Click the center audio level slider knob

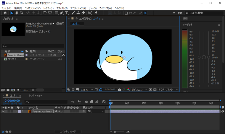click(204, 57)
